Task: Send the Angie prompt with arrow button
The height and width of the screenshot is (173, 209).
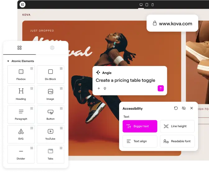Action: click(160, 88)
